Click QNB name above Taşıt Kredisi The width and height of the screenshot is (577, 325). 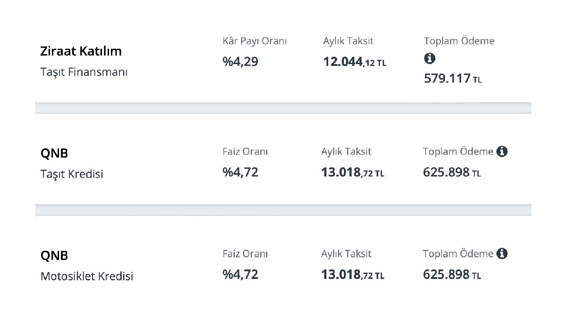54,153
